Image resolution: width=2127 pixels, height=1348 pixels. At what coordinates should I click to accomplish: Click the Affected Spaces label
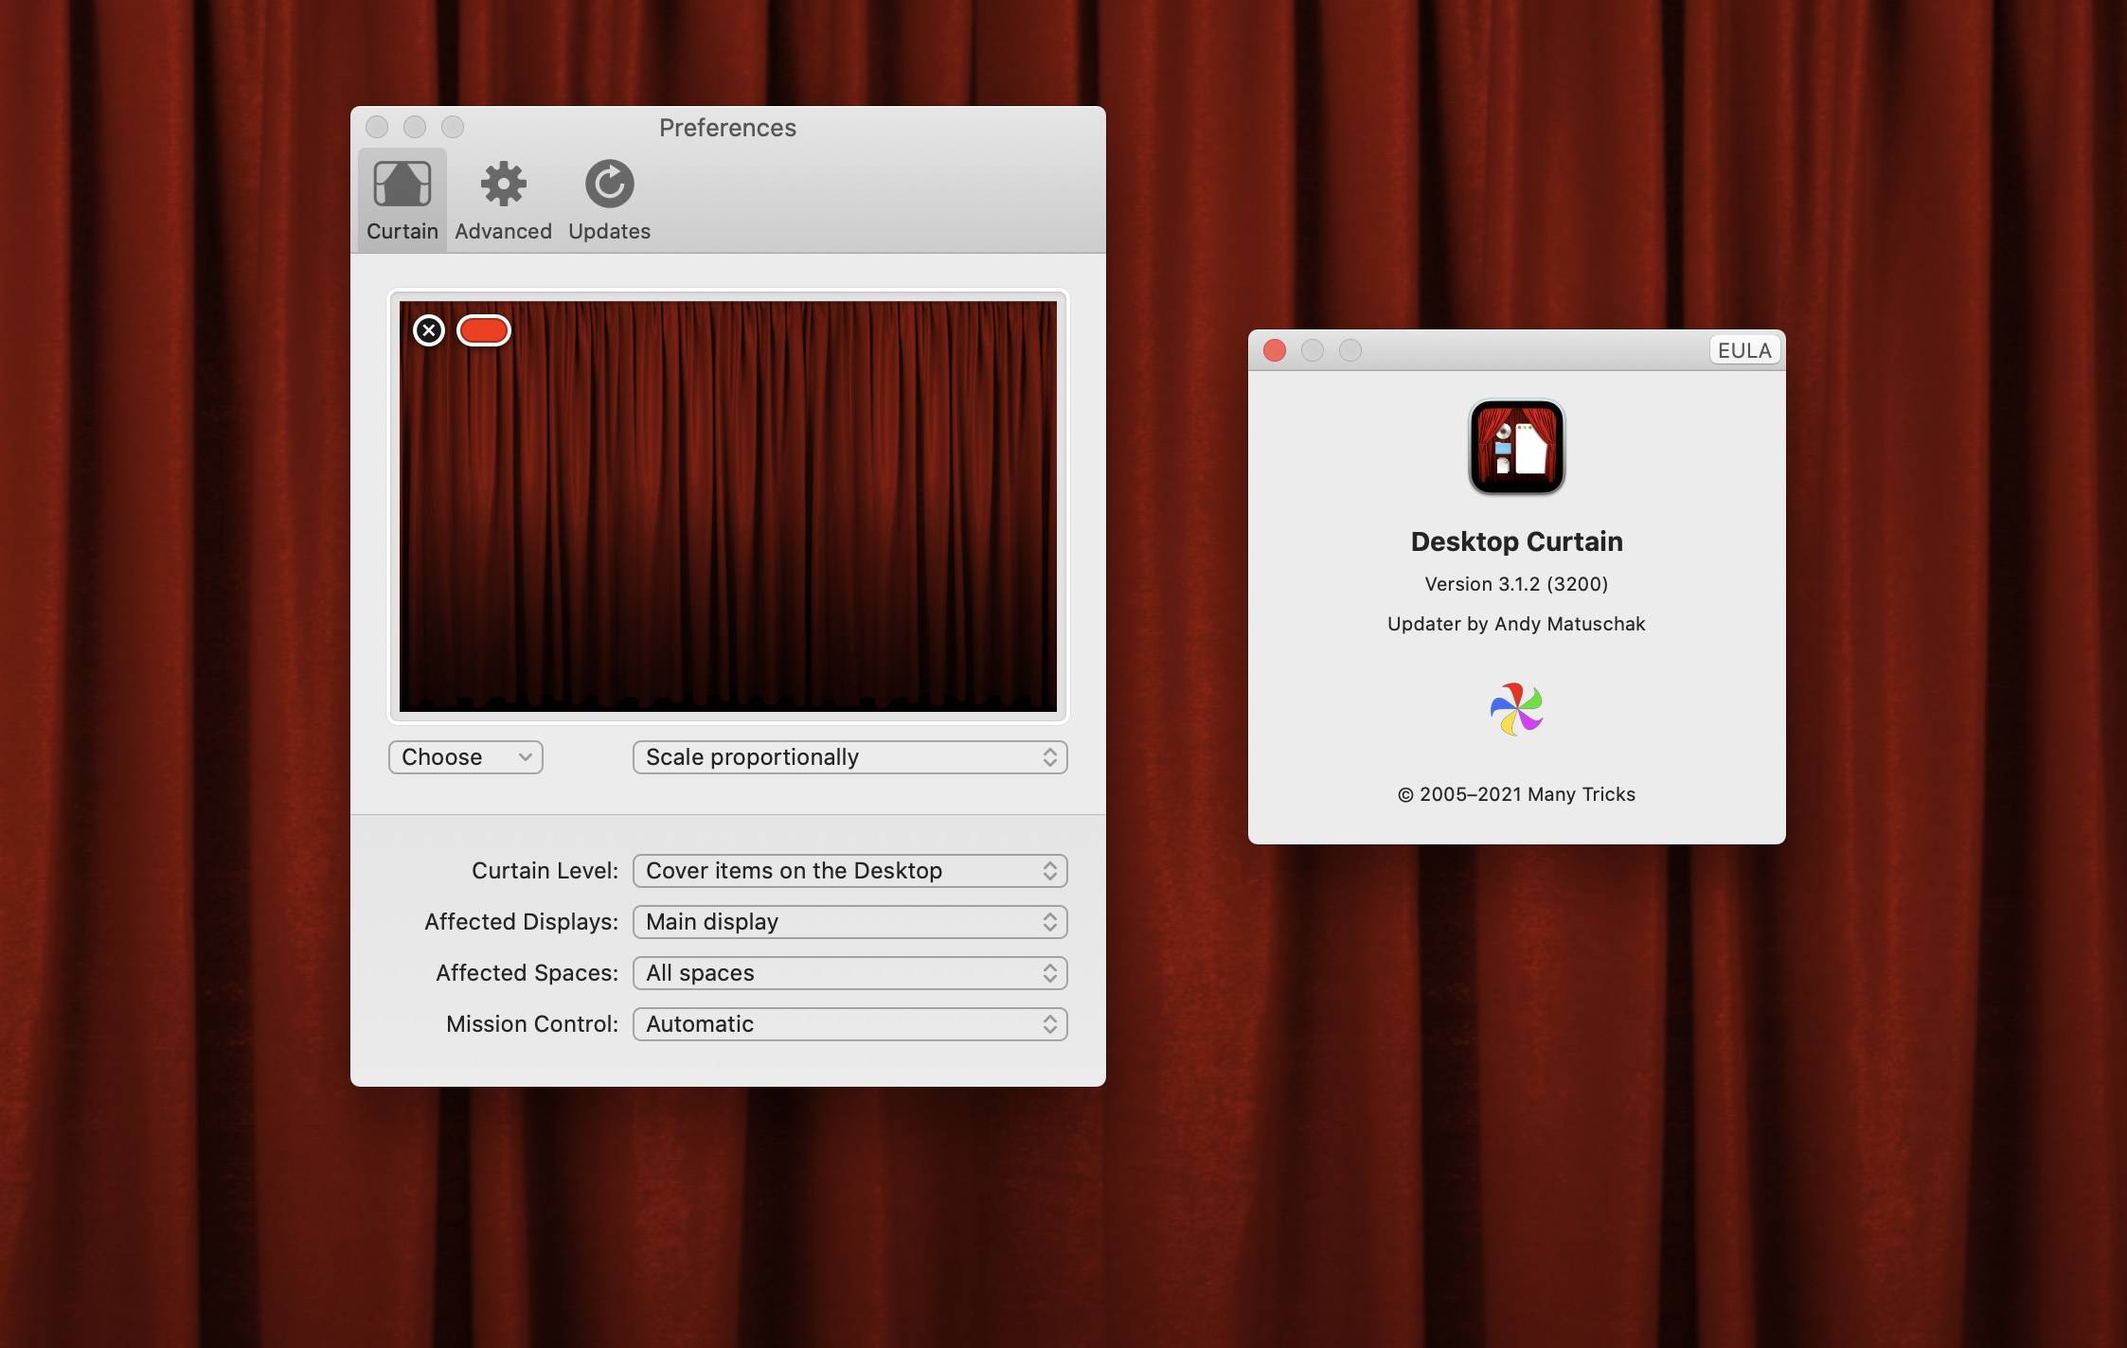[527, 973]
